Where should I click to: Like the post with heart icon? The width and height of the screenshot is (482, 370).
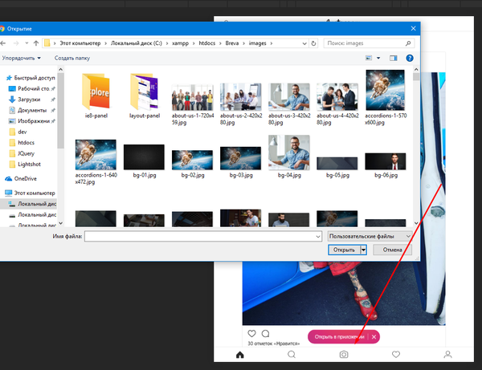(x=252, y=334)
